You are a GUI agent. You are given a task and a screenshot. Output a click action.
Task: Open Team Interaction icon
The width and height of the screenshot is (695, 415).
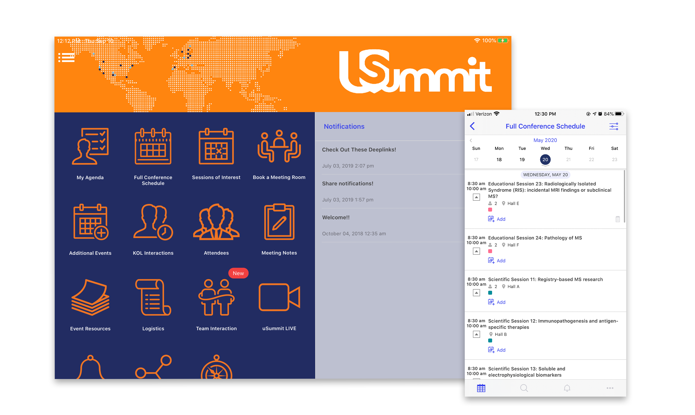[x=216, y=297]
